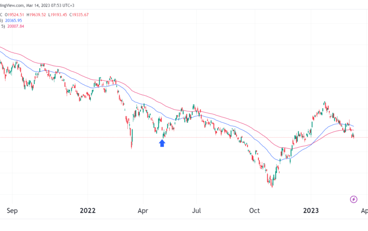This screenshot has width=368, height=231.
Task: Click the high value H19639.52
Action: point(36,15)
